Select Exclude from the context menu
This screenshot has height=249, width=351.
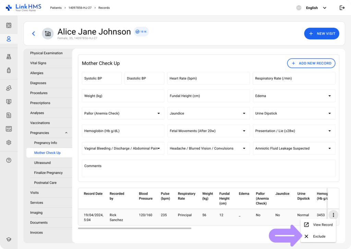[319, 236]
